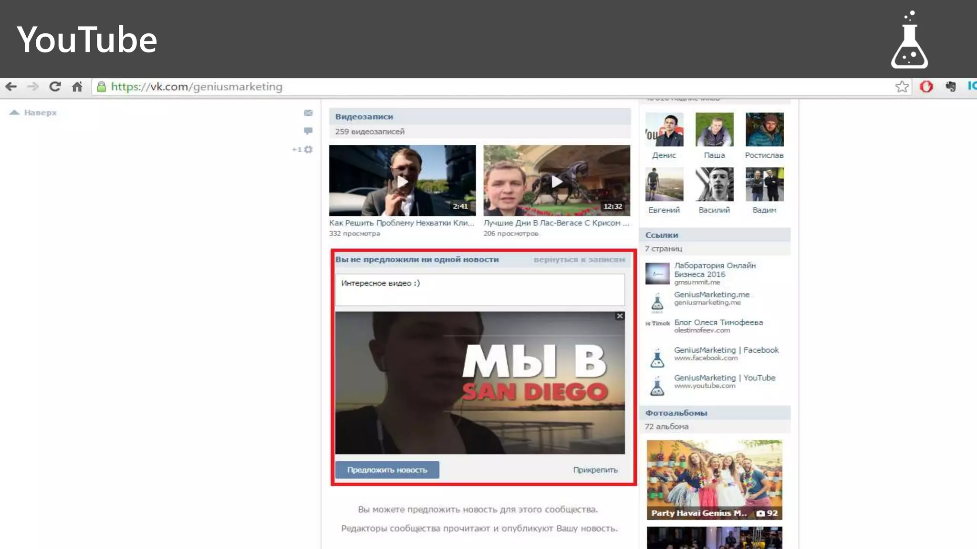Viewport: 977px width, 549px height.
Task: Click the 'Предложить новость' button
Action: click(x=387, y=470)
